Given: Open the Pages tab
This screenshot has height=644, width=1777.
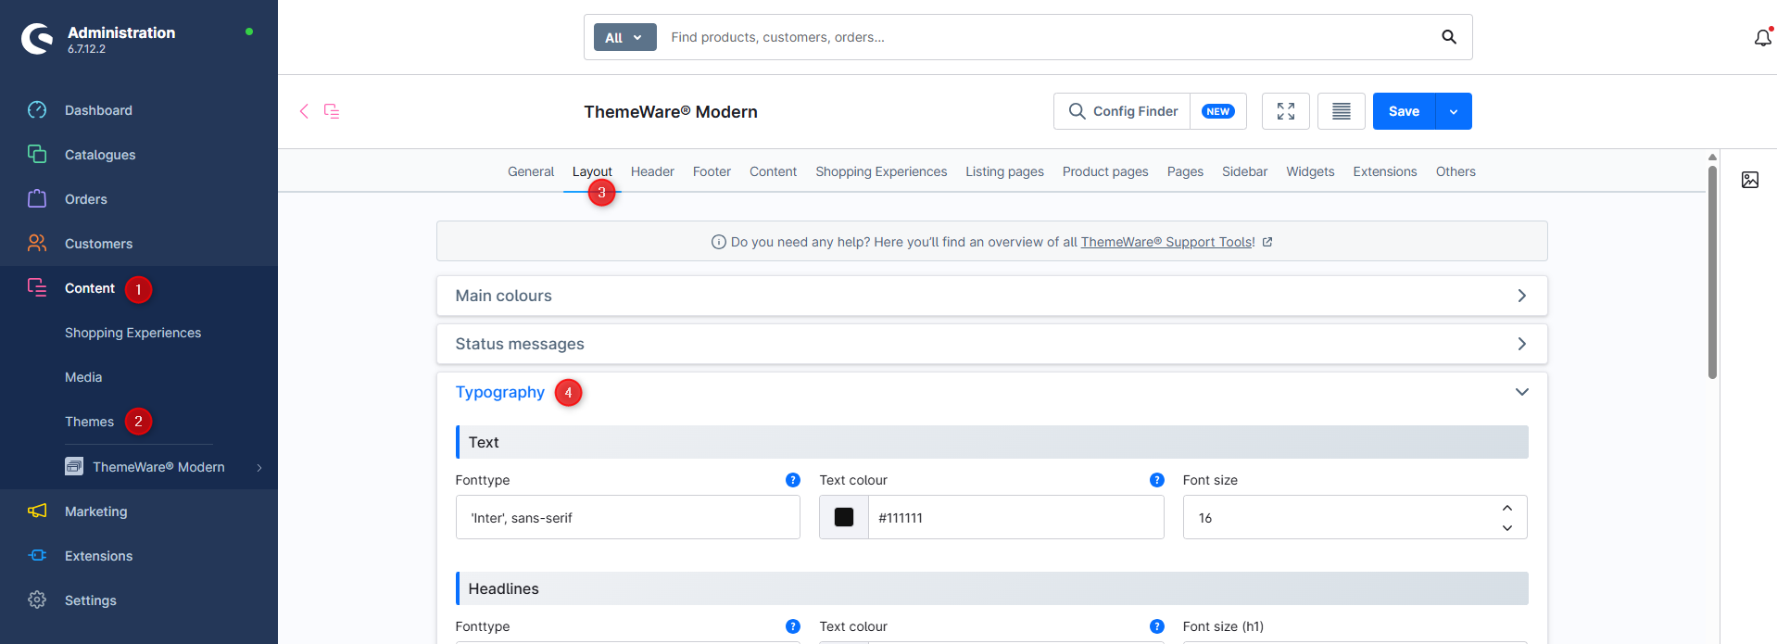Looking at the screenshot, I should click(x=1185, y=171).
